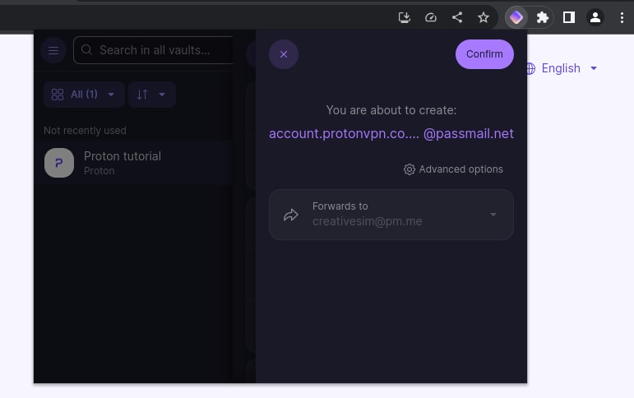Open the All (1) filter dropdown
Image resolution: width=634 pixels, height=398 pixels.
[x=84, y=95]
